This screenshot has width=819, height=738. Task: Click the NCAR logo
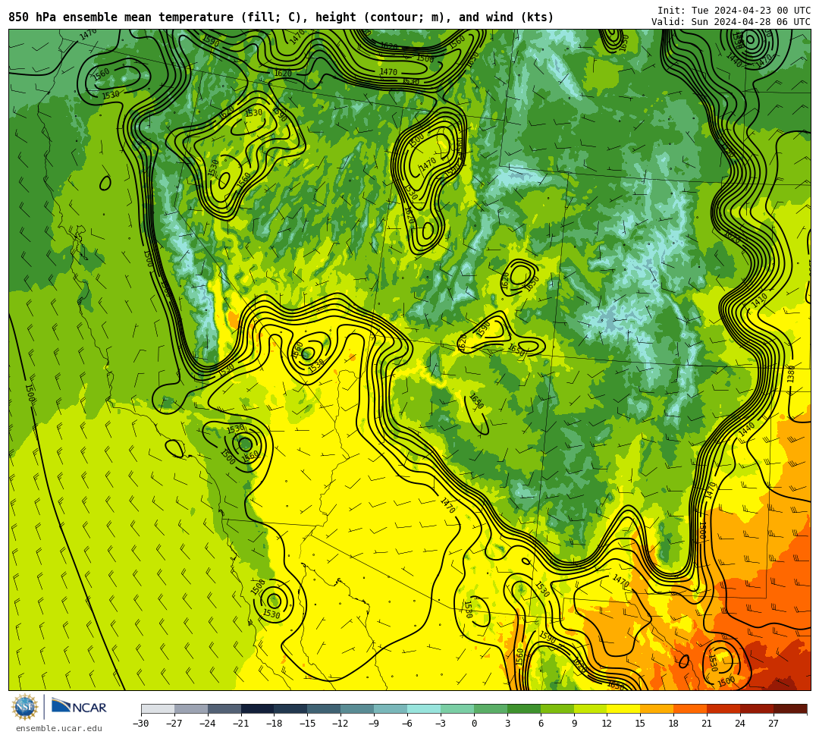pos(79,707)
